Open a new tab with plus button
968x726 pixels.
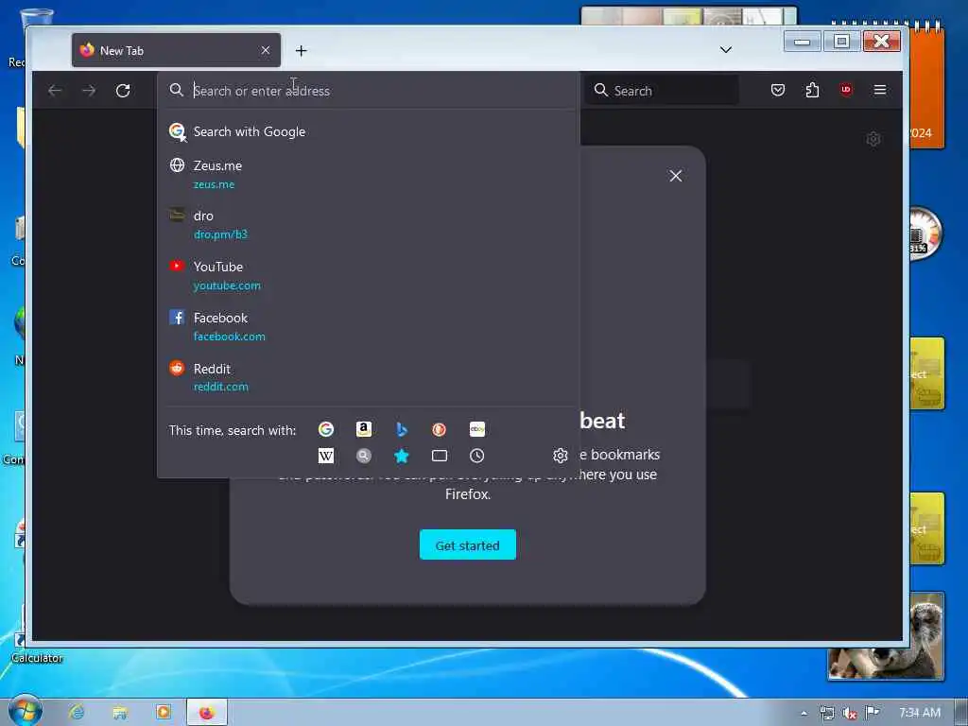(x=301, y=51)
